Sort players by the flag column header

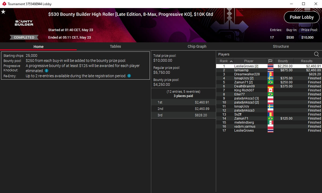coord(270,61)
